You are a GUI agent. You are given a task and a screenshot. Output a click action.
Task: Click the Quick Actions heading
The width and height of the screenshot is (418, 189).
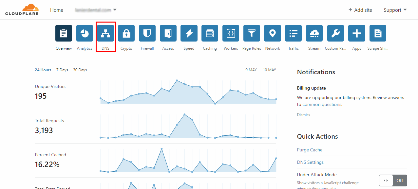pos(317,136)
